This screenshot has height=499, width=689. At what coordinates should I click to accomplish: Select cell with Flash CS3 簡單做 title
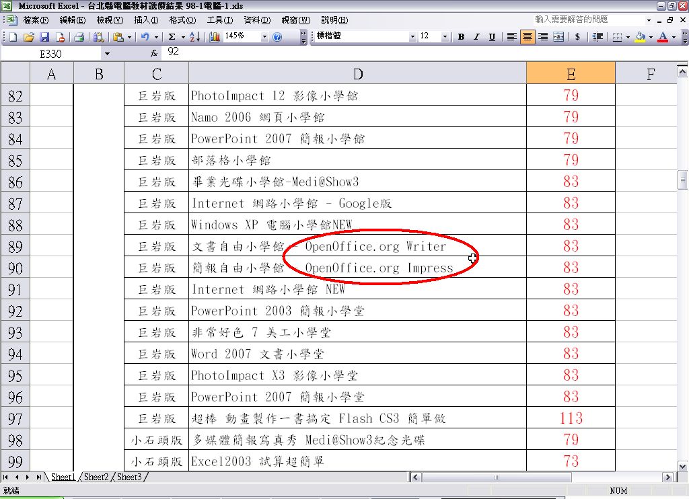358,418
